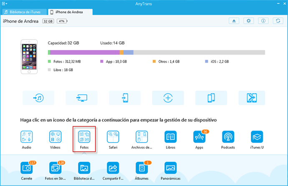Switch to Biblioteca de iTunes tab
The image size is (288, 186).
coord(25,12)
